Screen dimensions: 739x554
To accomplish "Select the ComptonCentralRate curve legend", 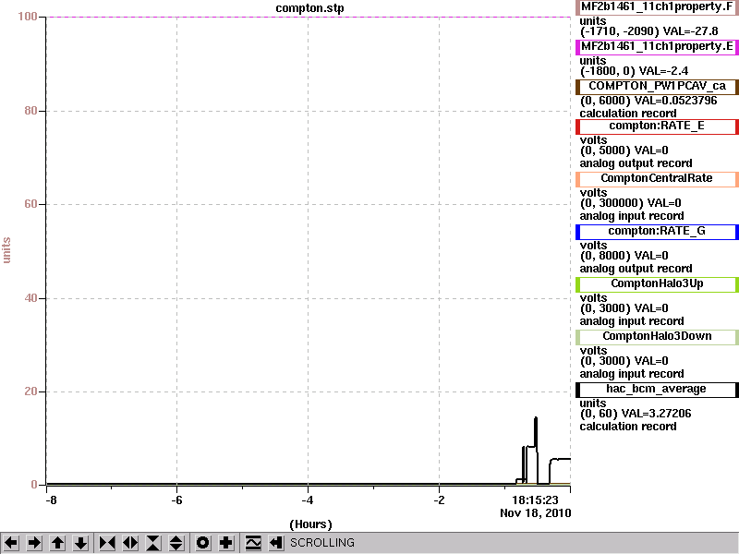I will pyautogui.click(x=657, y=178).
